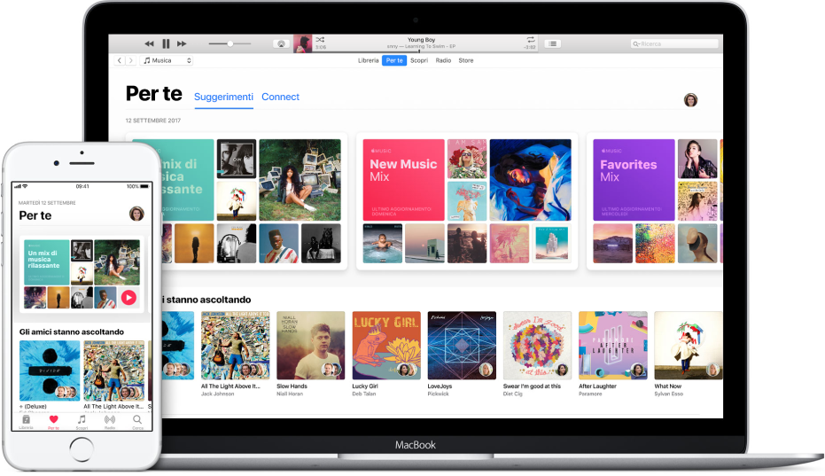This screenshot has width=825, height=476.
Task: Click the Jack Johnson artist name
Action: (x=217, y=394)
